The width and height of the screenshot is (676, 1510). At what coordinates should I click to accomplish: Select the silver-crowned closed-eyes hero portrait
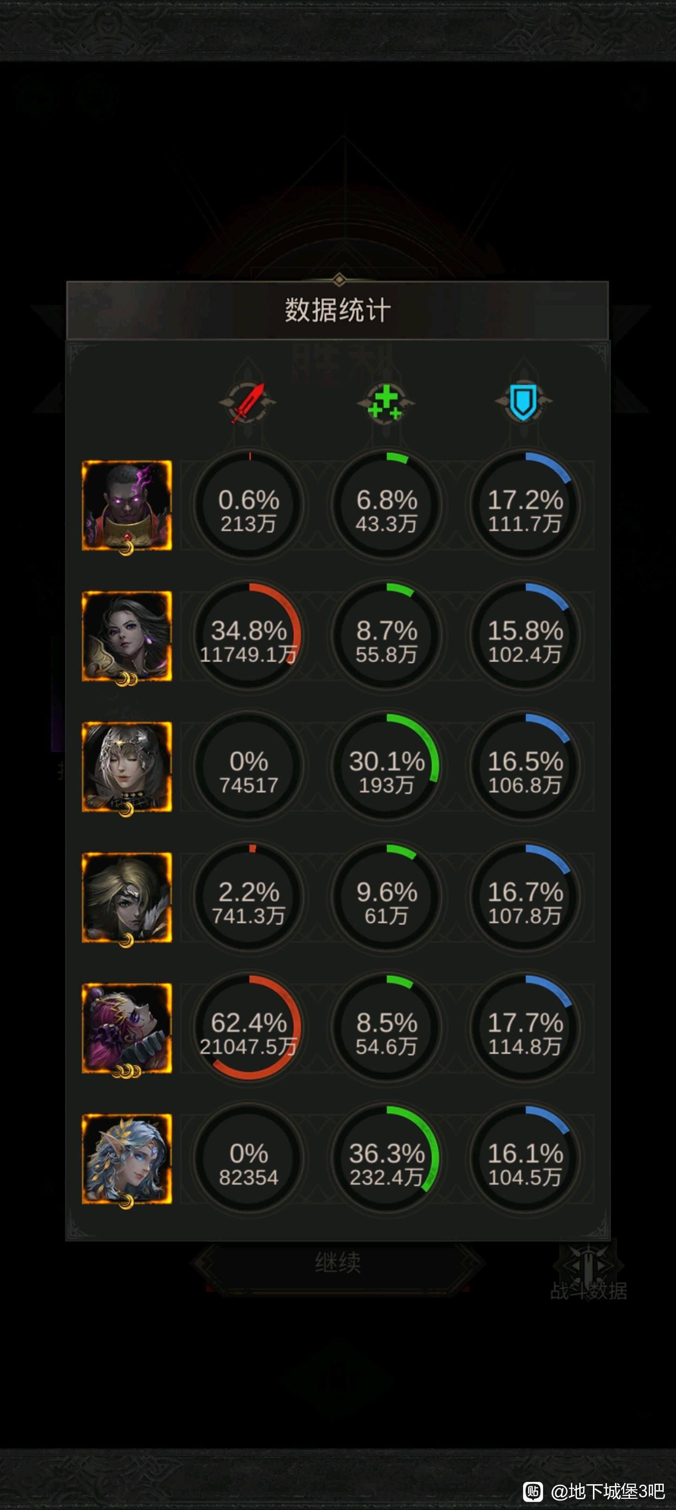(x=127, y=767)
